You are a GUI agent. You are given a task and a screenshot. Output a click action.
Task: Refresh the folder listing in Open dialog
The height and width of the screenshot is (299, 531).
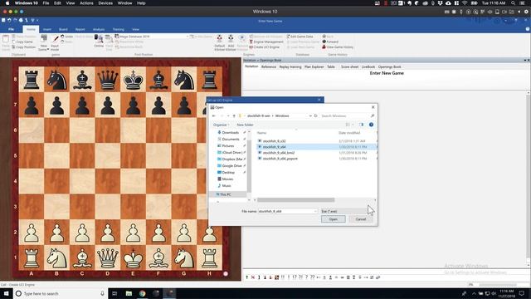coord(315,116)
